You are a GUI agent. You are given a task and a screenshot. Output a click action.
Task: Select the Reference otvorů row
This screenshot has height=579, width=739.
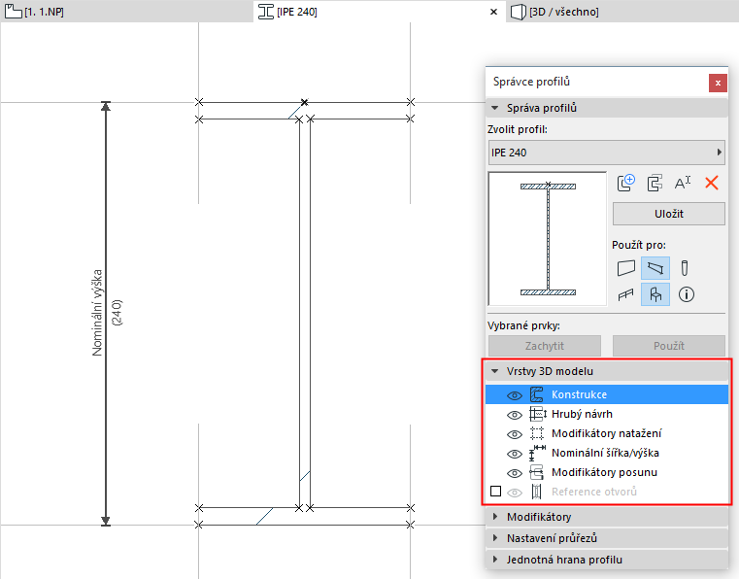pos(607,492)
